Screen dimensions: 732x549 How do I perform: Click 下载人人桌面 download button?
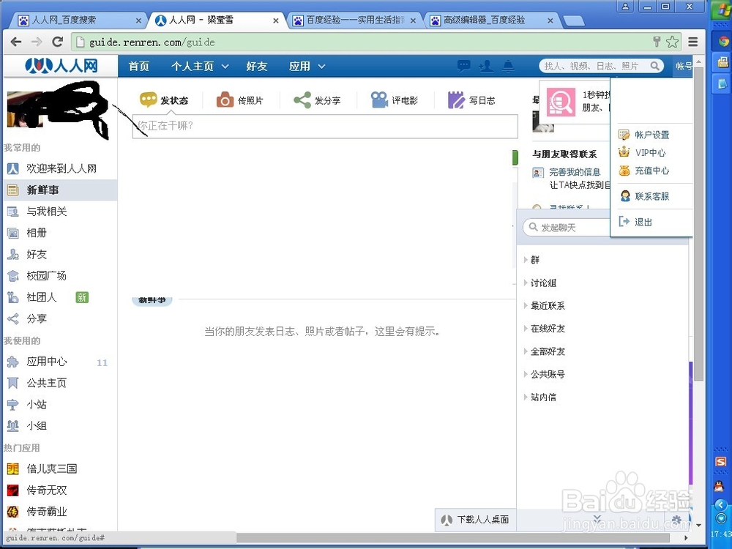(475, 520)
